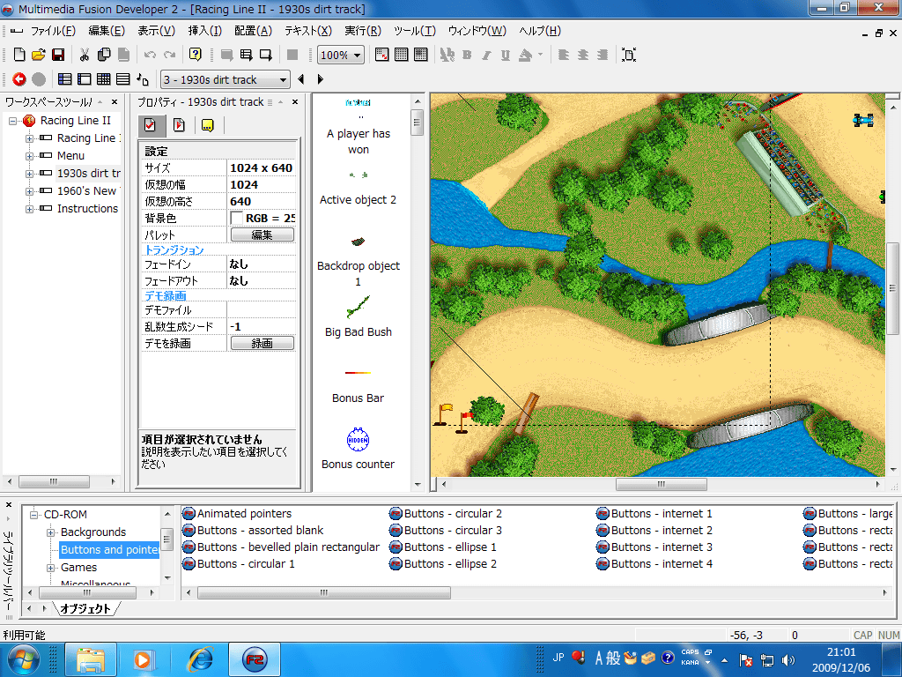
Task: Click the frame editor horizontal scrollbar thumb
Action: [662, 484]
